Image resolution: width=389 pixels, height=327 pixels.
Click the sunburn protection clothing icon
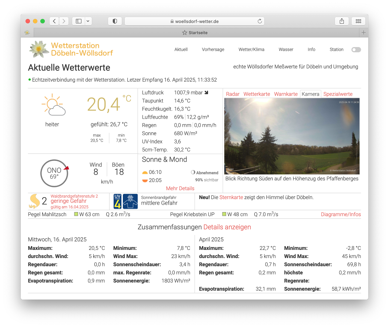tap(130, 201)
